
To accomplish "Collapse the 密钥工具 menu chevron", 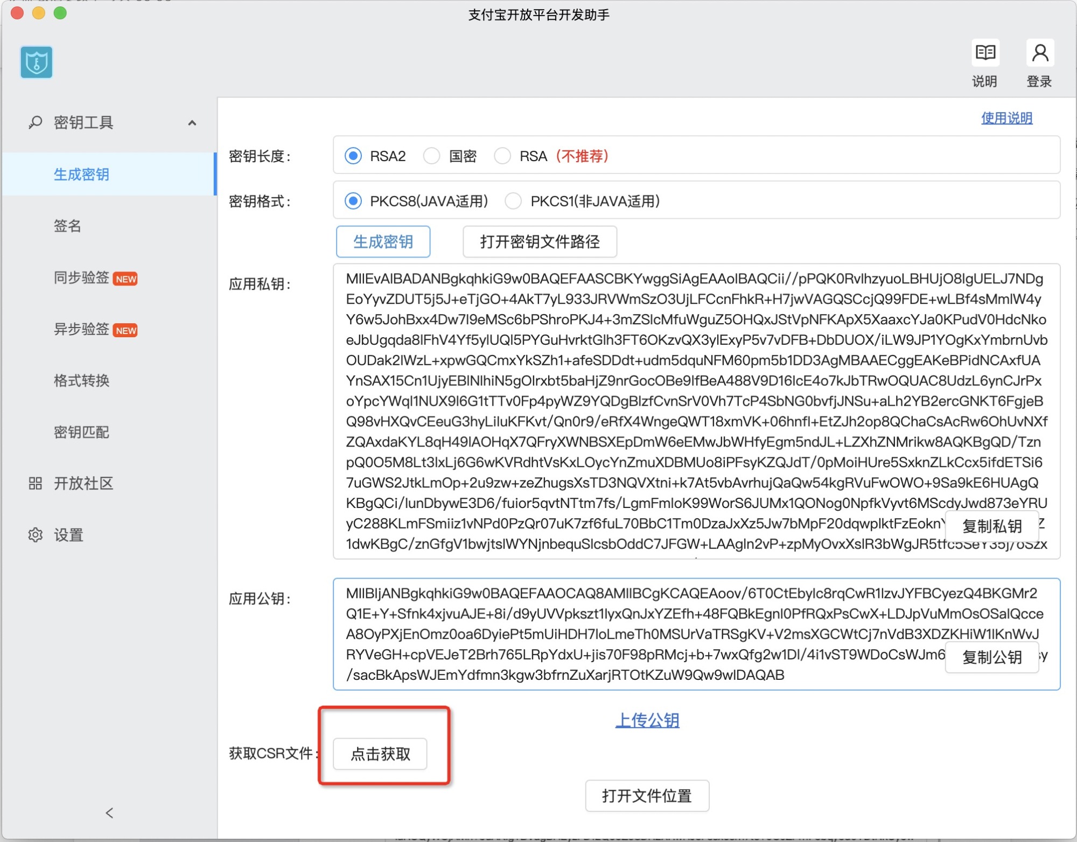I will [x=192, y=123].
